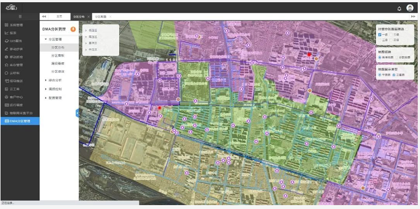
Task: Open the user avatar menu
Action: click(x=409, y=8)
